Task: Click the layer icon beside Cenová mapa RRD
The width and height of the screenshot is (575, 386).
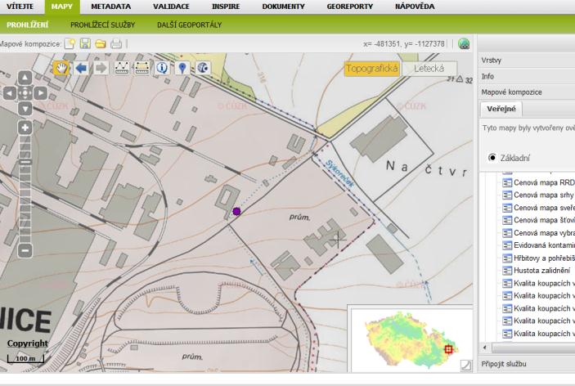Action: (507, 182)
